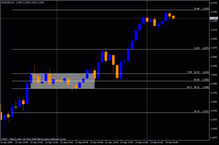Viewport: 219px width, 145px height.
Task: Select the 38.20 1.2931 Fibonacci level label
Action: [201, 111]
